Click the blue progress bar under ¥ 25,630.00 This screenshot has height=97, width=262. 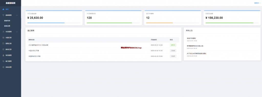[x=46, y=23]
